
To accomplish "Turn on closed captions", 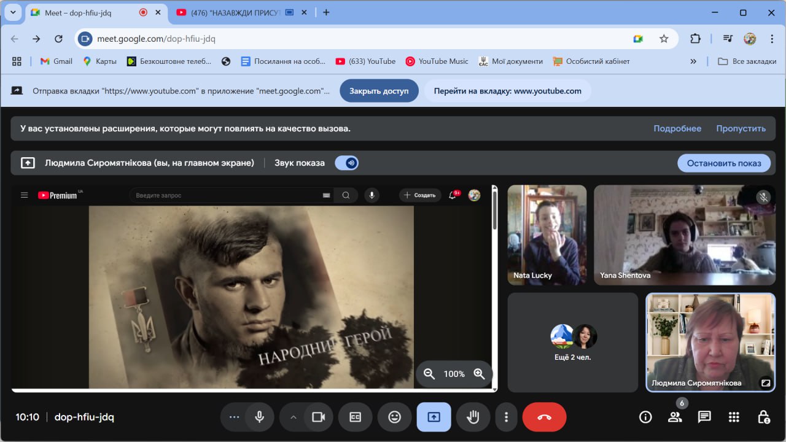I will tap(355, 417).
